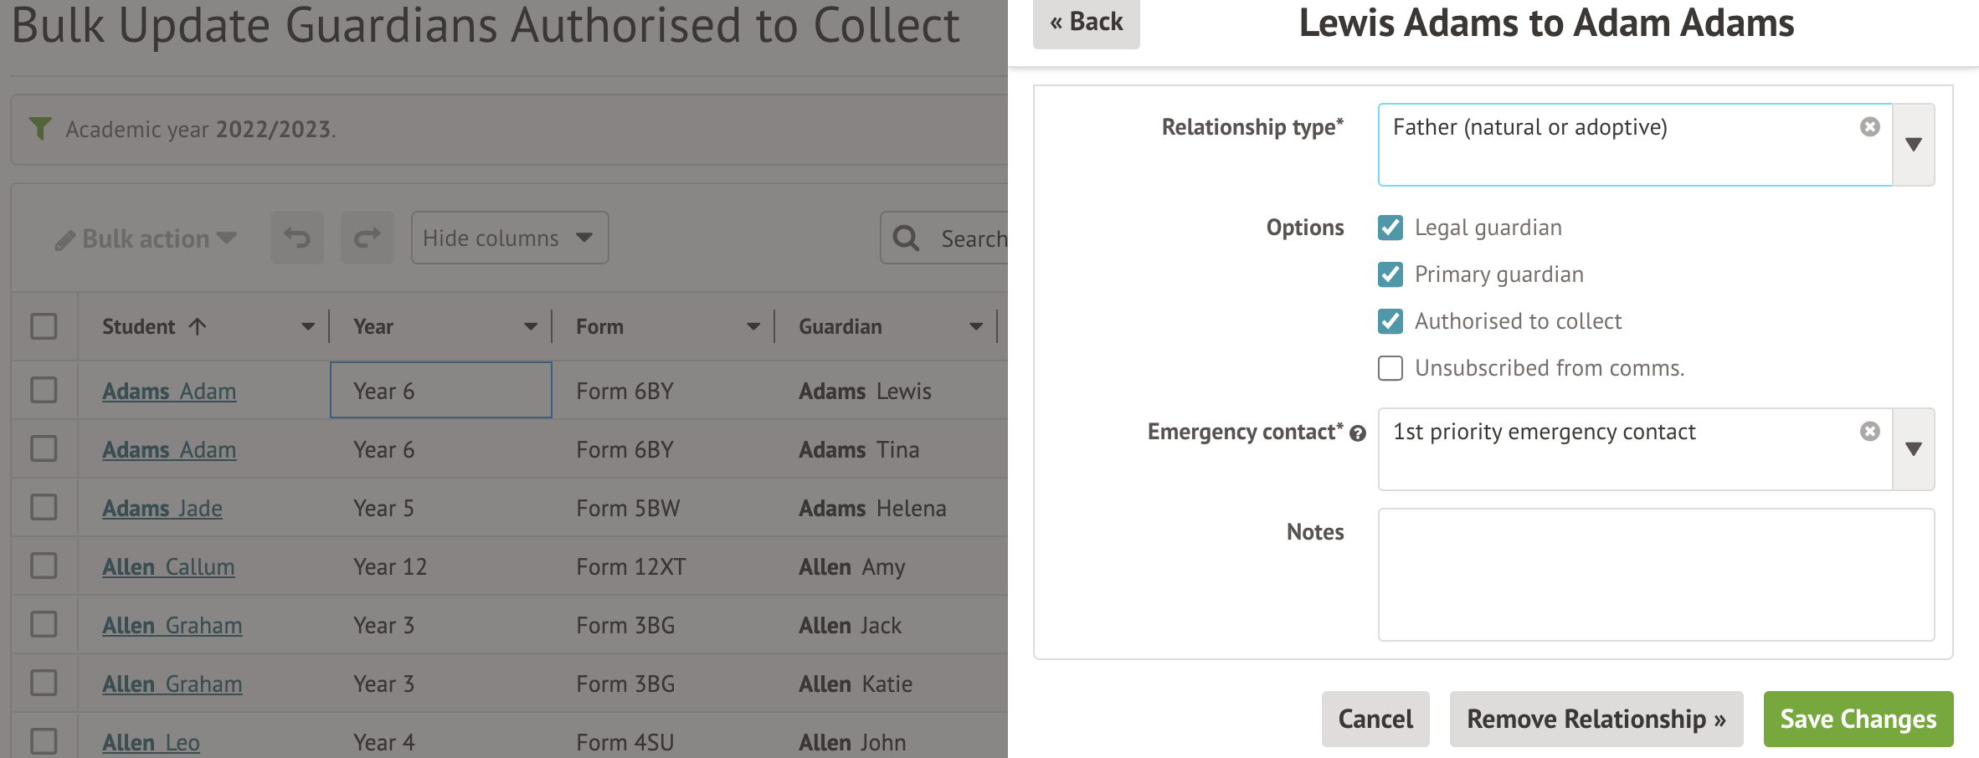The height and width of the screenshot is (758, 1979).
Task: Toggle the Primary guardian checkbox
Action: [x=1390, y=274]
